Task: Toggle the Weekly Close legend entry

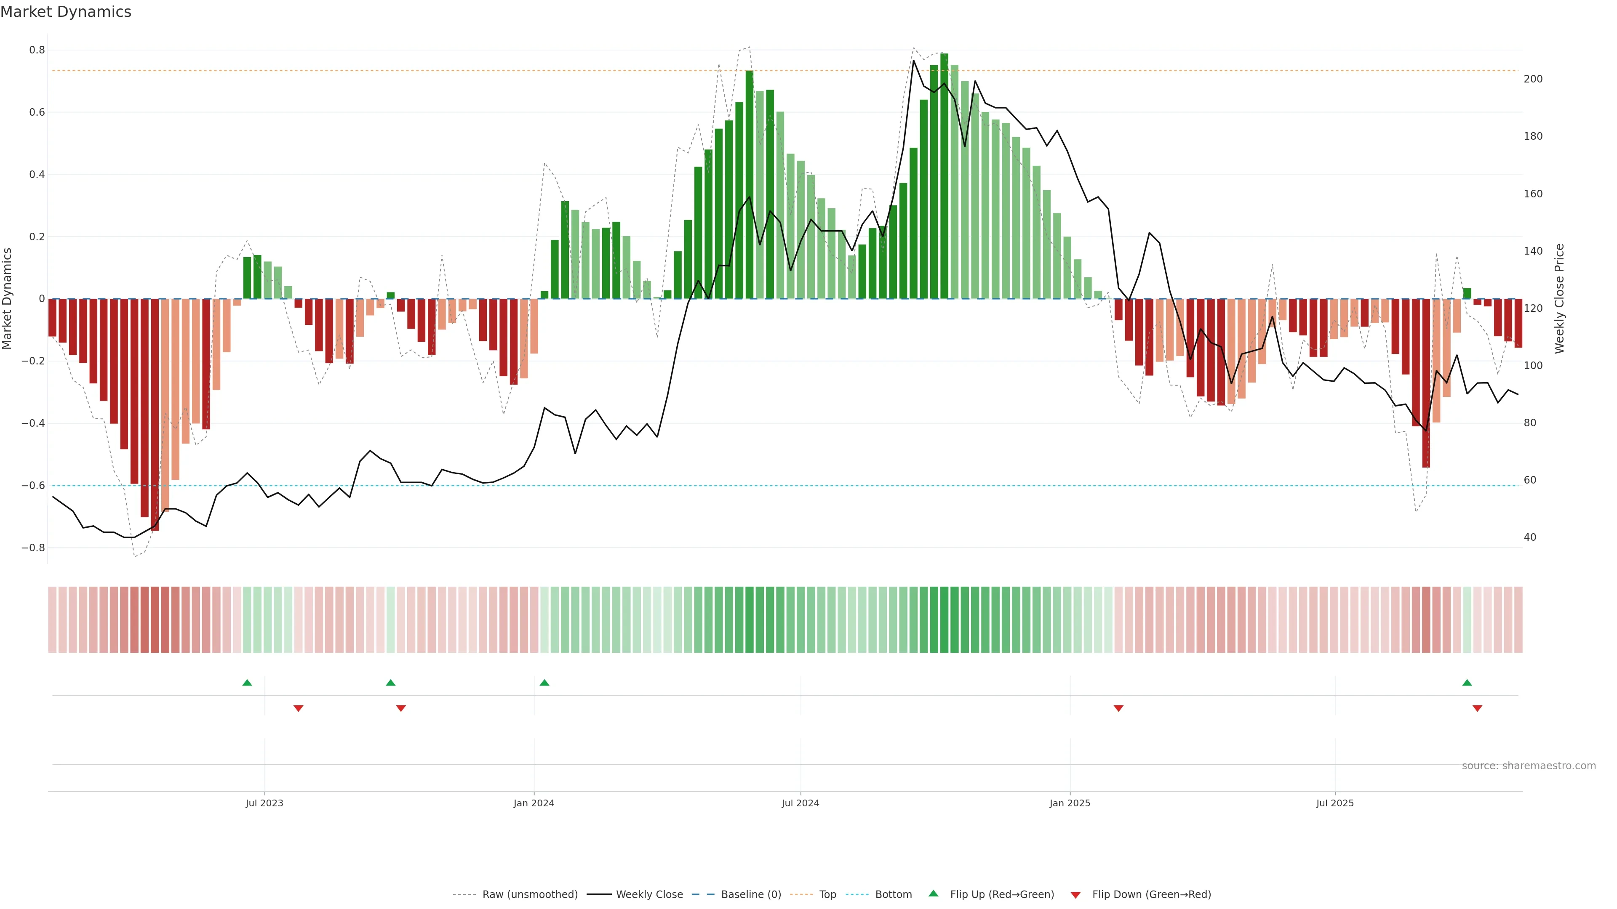Action: point(649,895)
